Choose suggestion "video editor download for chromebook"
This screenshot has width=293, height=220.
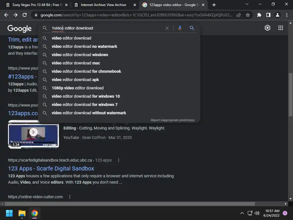(x=119, y=71)
